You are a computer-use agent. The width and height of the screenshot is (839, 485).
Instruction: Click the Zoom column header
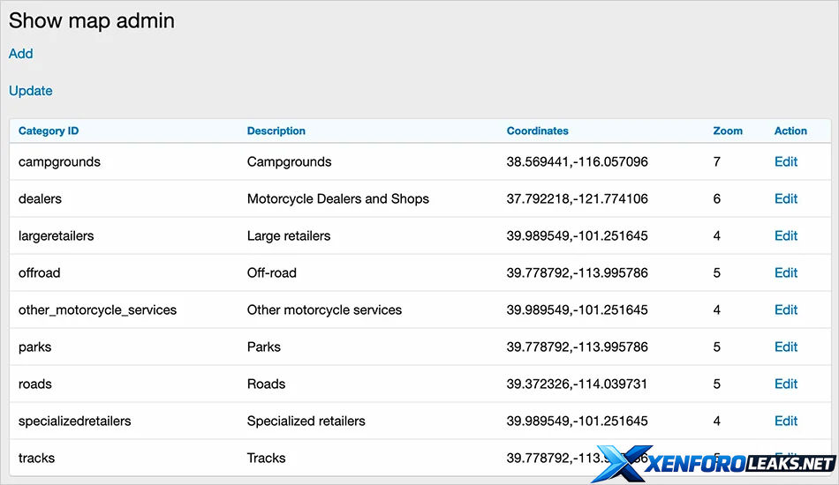tap(728, 131)
